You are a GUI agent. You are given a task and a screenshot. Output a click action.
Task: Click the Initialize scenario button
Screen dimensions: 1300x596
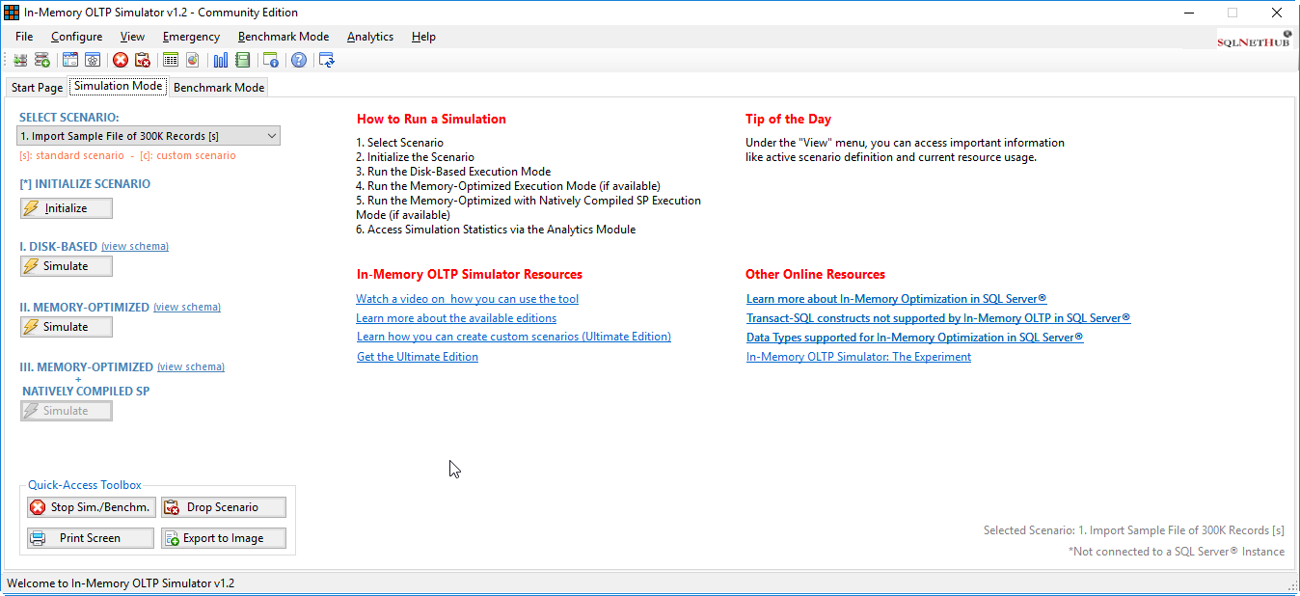[x=67, y=208]
